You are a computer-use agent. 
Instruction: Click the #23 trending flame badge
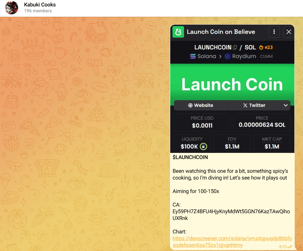tap(266, 47)
